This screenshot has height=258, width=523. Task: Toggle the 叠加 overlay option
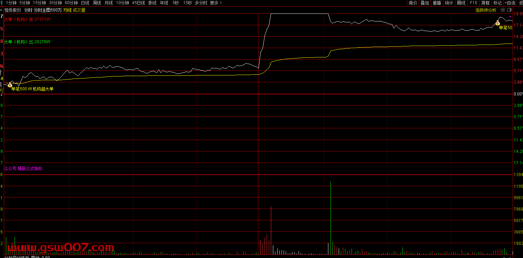click(x=425, y=3)
